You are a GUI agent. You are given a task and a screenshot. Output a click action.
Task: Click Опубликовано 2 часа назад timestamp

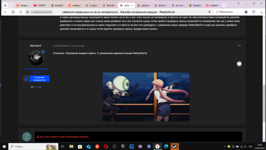click(x=68, y=46)
